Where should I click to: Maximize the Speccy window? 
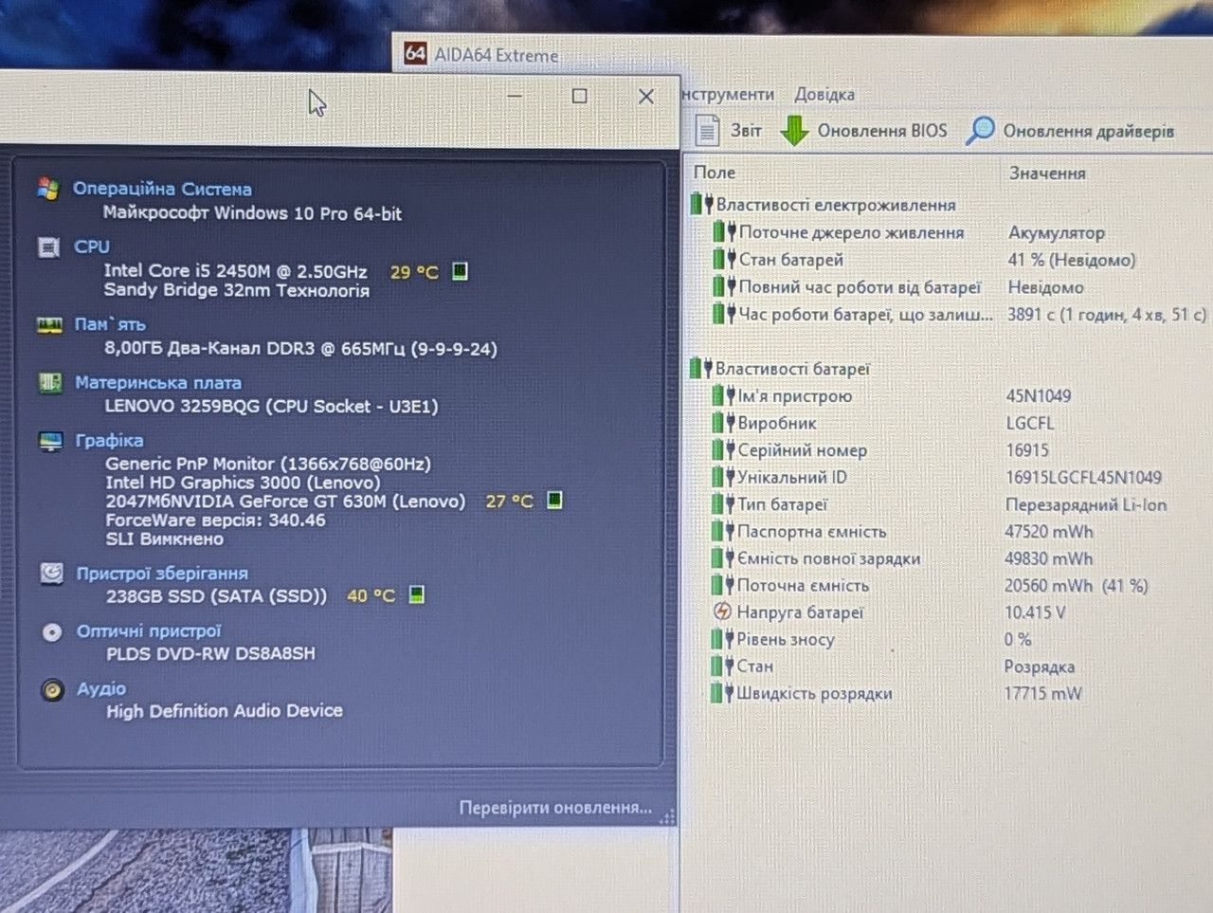580,96
